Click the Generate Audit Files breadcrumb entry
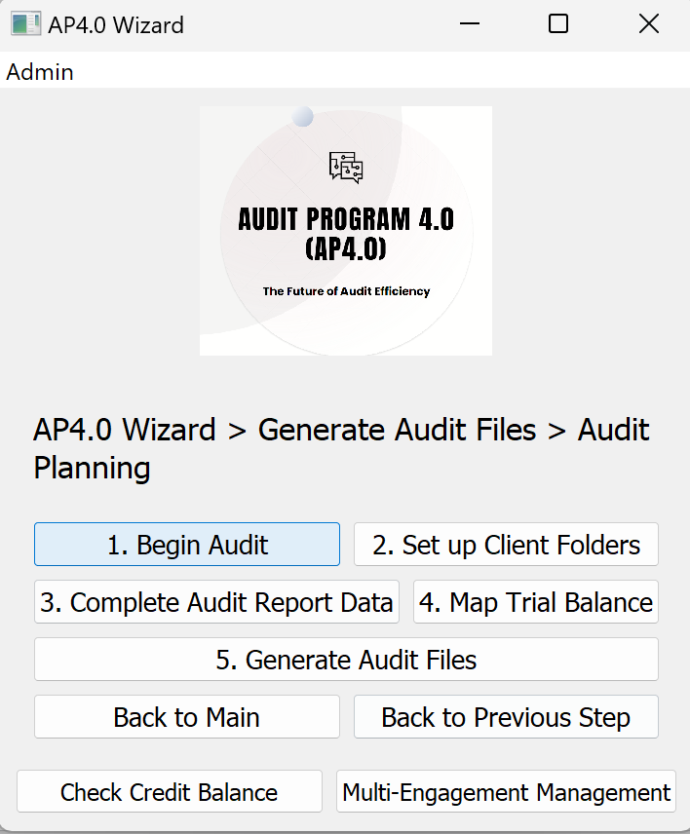The height and width of the screenshot is (834, 690). point(398,430)
